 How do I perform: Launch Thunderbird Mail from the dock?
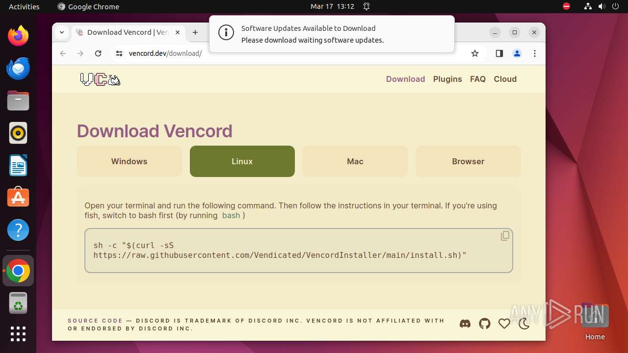[18, 68]
